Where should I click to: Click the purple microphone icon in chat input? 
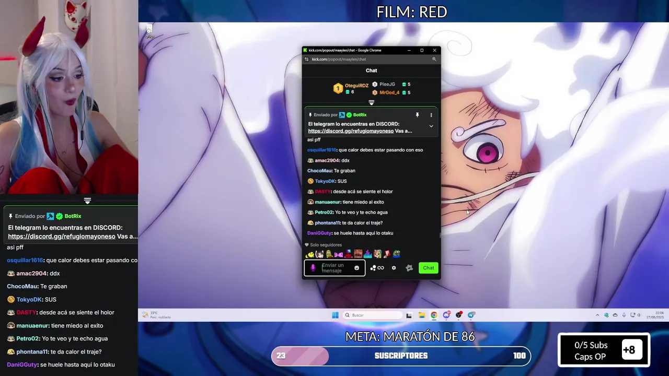coord(313,268)
